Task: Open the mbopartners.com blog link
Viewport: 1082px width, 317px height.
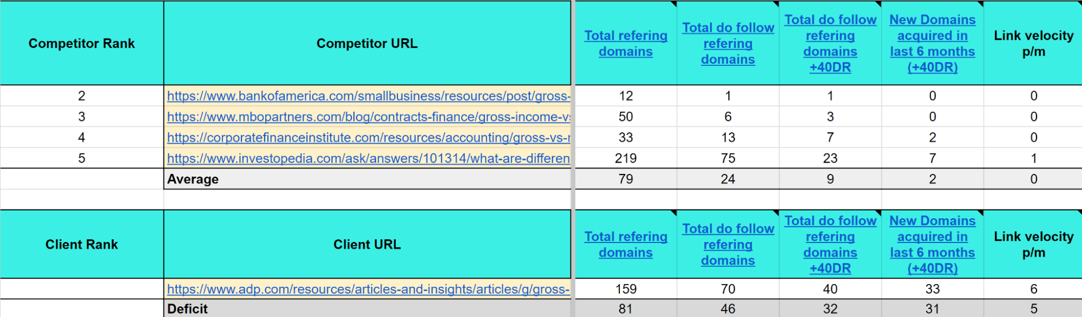Action: click(368, 117)
